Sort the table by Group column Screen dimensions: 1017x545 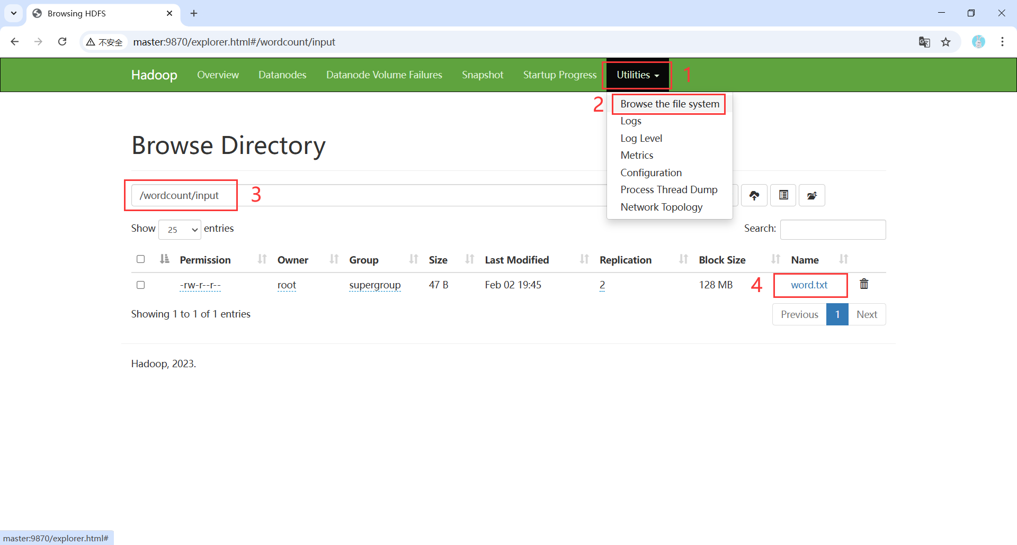[x=414, y=259]
